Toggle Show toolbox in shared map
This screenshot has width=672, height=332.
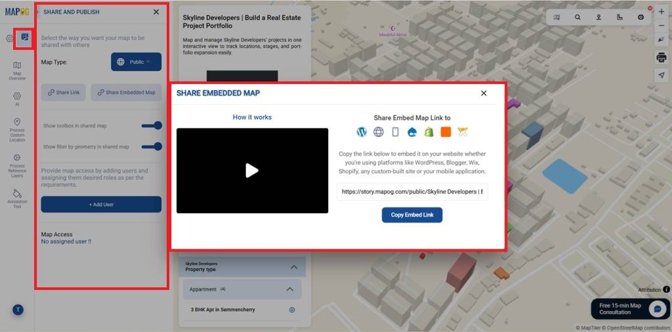pyautogui.click(x=152, y=125)
